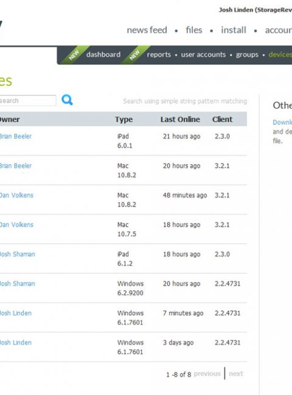
Task: Click the 'iPad 6.0.1' type cell
Action: coord(125,141)
